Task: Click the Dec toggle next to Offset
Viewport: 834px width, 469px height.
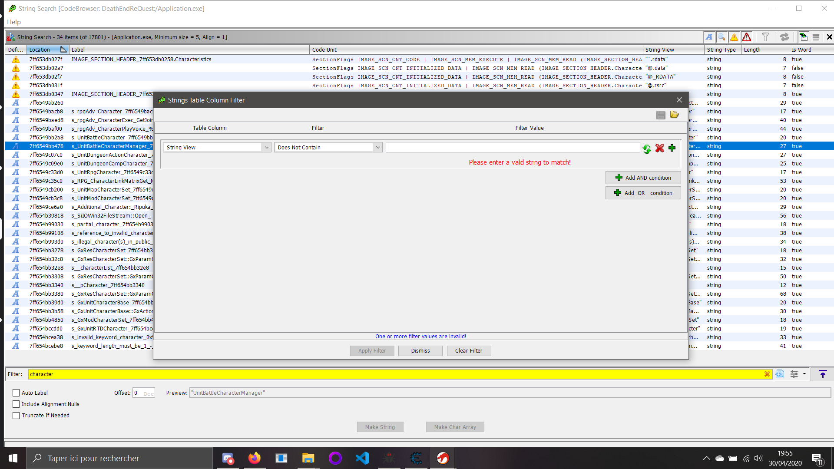Action: point(148,393)
